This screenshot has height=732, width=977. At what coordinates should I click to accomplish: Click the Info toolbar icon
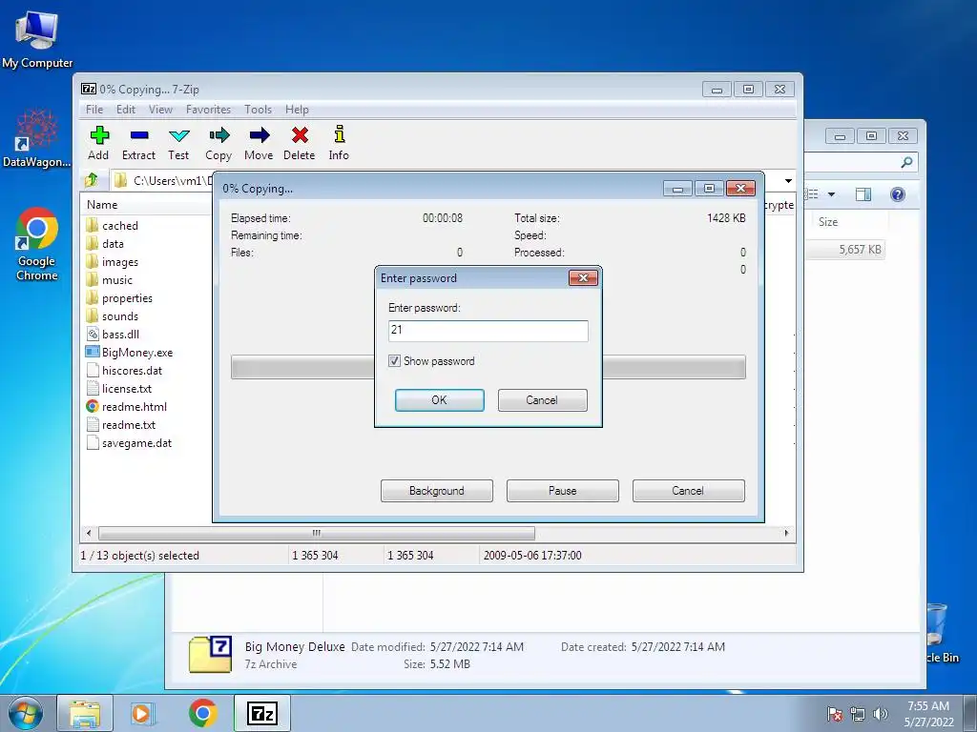click(339, 134)
